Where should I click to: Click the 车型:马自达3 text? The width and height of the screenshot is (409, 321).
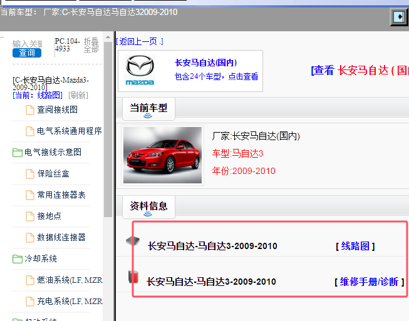(237, 153)
